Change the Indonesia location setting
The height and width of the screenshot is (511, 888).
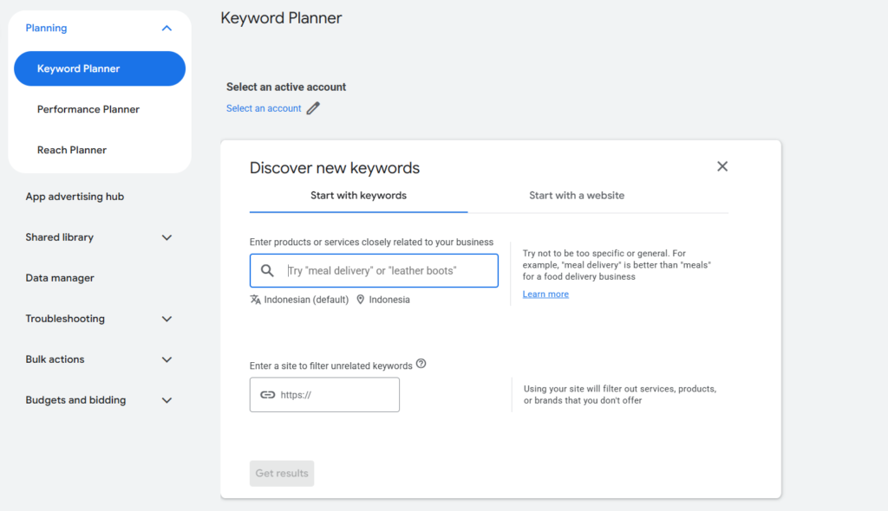[389, 300]
